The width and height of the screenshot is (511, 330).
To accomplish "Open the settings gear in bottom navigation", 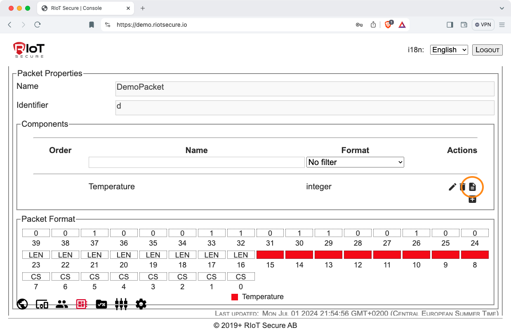I will 141,304.
